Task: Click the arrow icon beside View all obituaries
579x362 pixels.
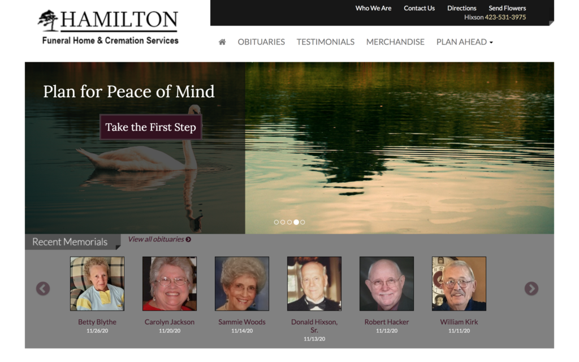Action: [x=188, y=239]
